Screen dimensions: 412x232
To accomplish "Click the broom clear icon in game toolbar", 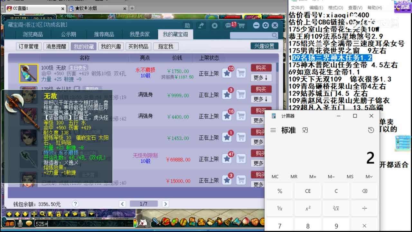I will (x=67, y=214).
